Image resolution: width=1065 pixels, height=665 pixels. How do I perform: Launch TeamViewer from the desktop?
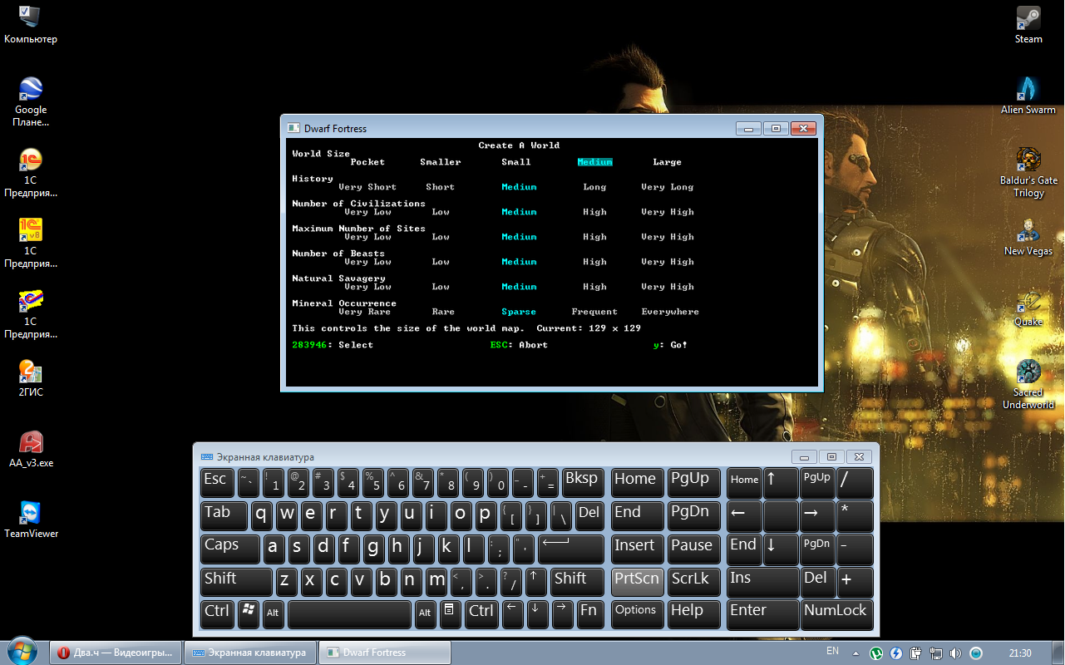(x=31, y=520)
